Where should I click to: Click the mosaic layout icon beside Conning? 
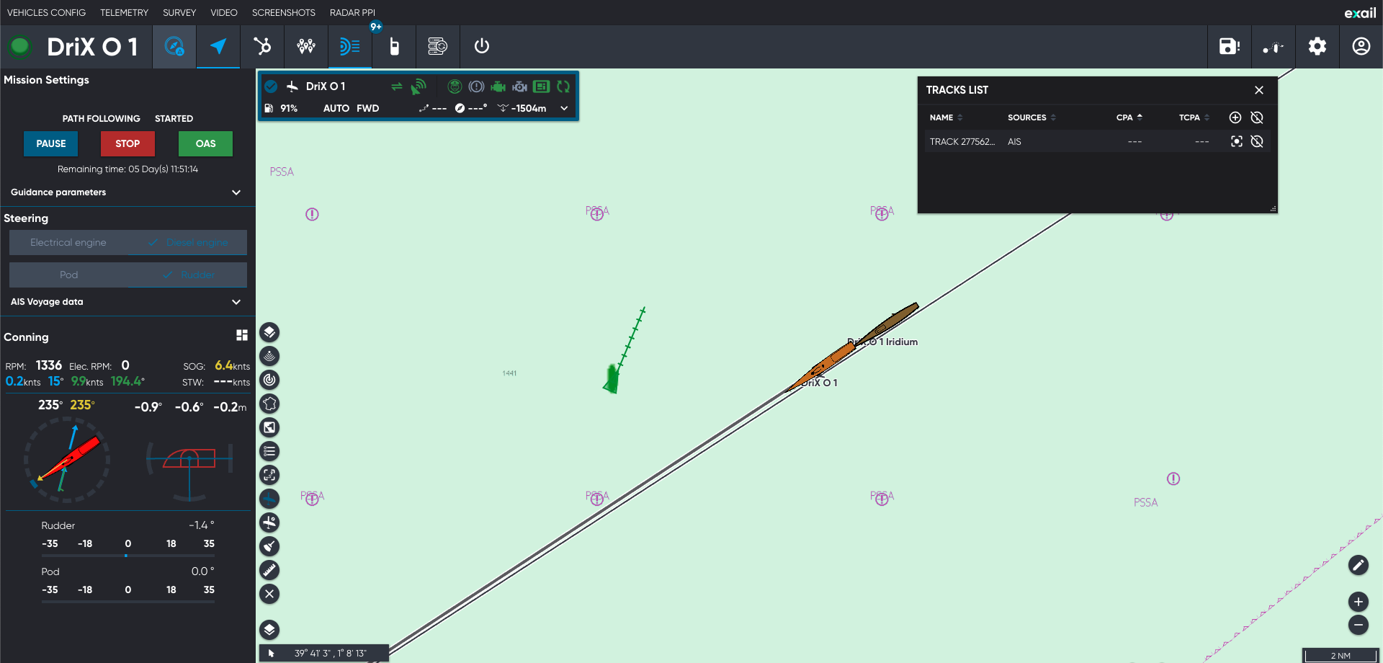coord(242,335)
